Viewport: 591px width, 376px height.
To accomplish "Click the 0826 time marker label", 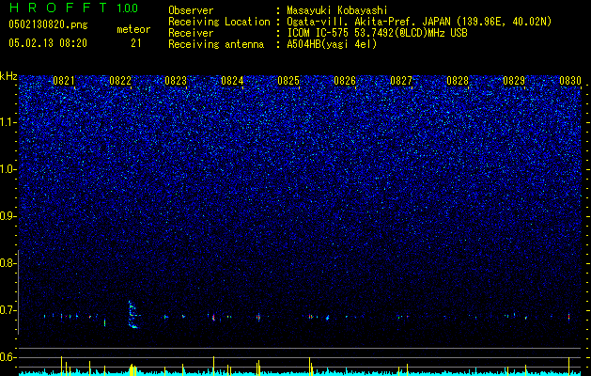I will (x=345, y=81).
